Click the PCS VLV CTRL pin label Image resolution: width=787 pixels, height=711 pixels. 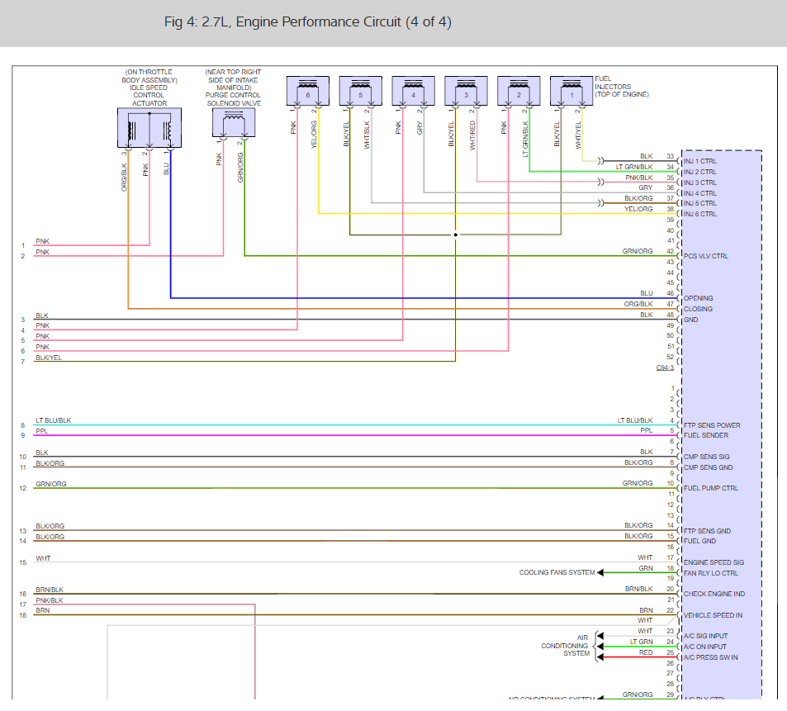[x=706, y=256]
